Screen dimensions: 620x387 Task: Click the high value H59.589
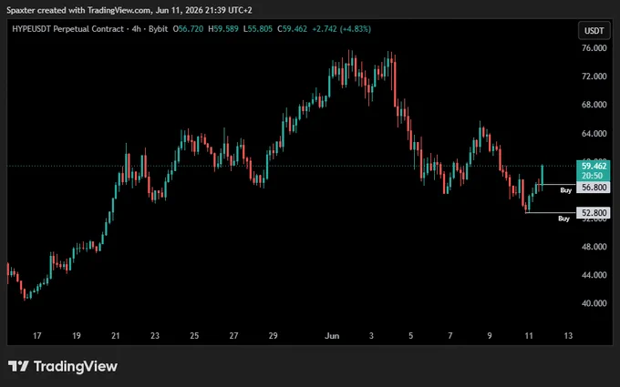(x=223, y=29)
